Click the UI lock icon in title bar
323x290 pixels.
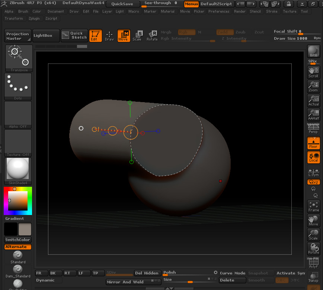[289, 4]
